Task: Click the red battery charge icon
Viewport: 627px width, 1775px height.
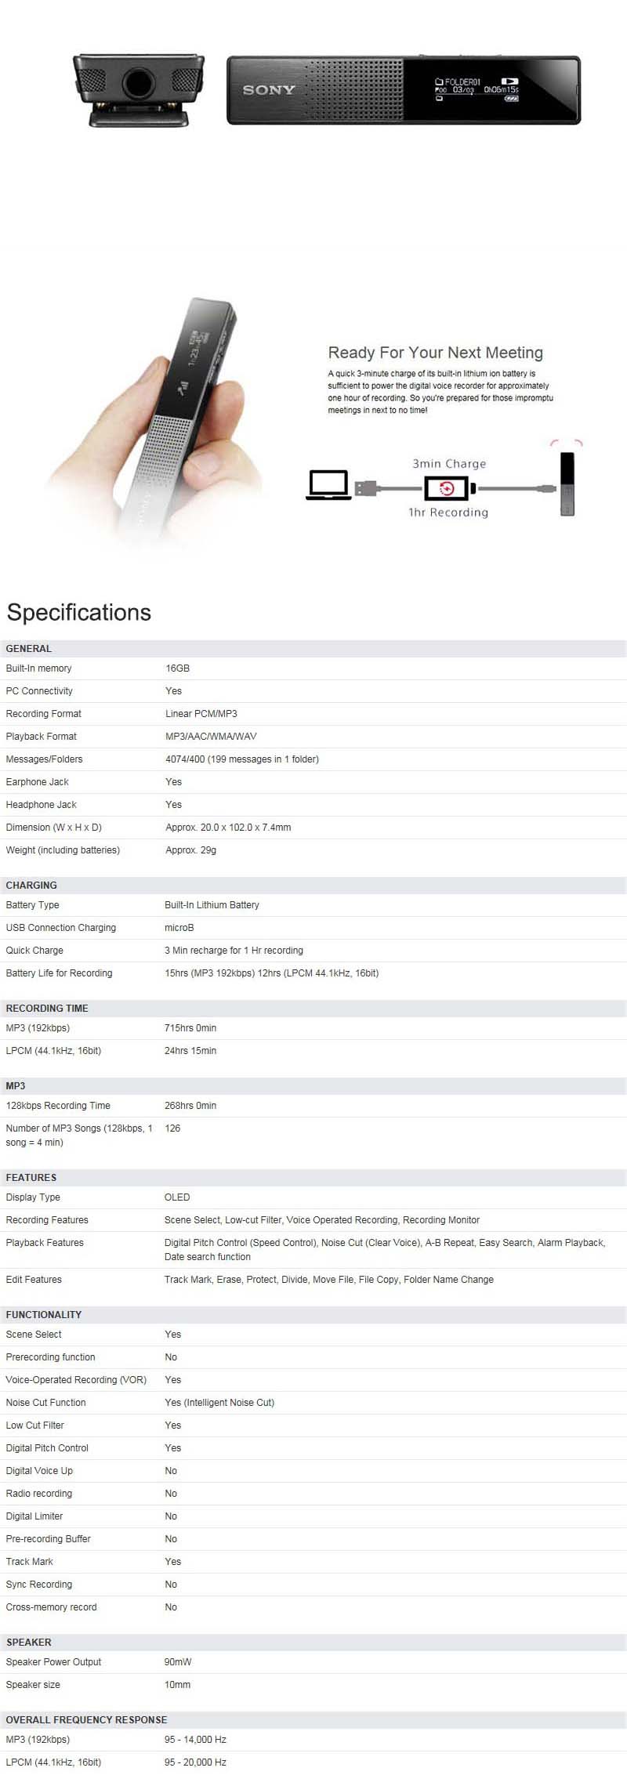Action: 447,489
